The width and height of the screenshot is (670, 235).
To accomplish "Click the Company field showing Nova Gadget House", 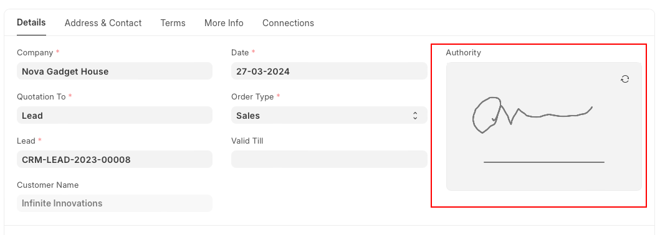I will tap(115, 71).
